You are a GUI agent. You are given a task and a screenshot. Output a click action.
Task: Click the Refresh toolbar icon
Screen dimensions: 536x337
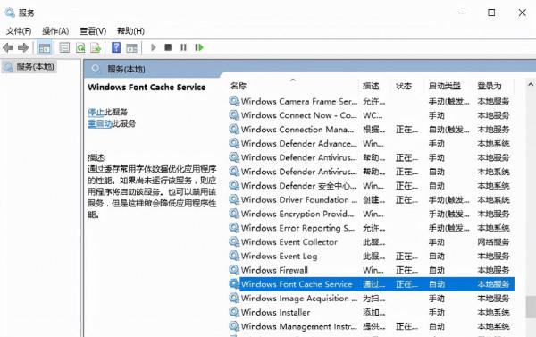pyautogui.click(x=80, y=47)
